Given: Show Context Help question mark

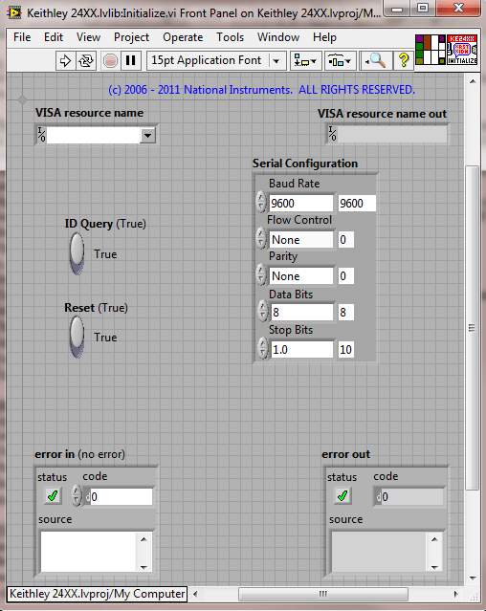Looking at the screenshot, I should pos(404,61).
